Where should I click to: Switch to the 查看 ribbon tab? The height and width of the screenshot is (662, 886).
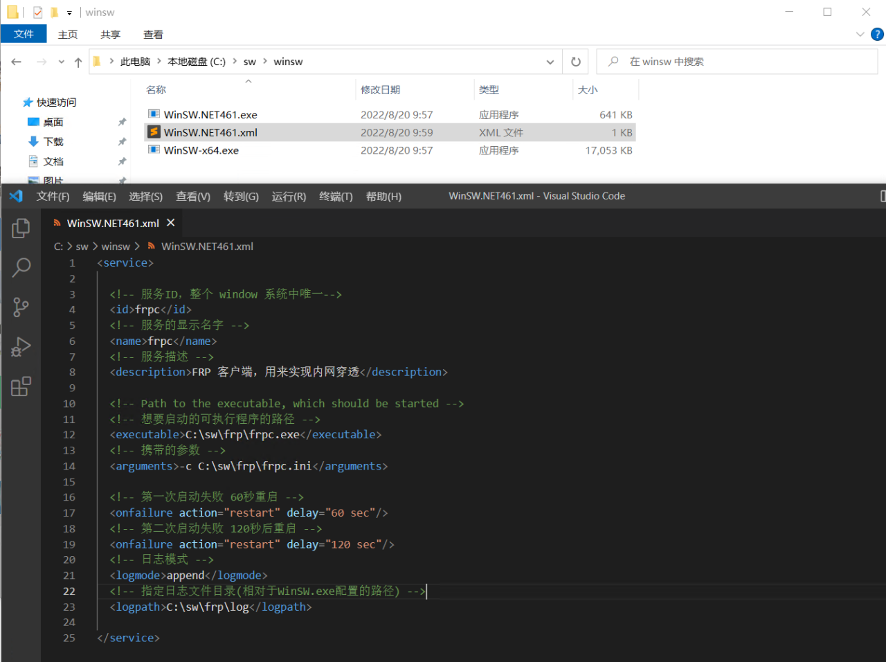pos(153,34)
